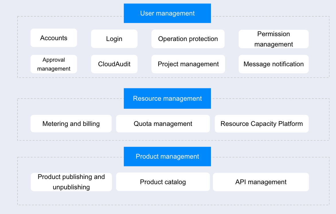This screenshot has height=214, width=336.
Task: Select Product publishing and unpublishing box
Action: [x=71, y=182]
